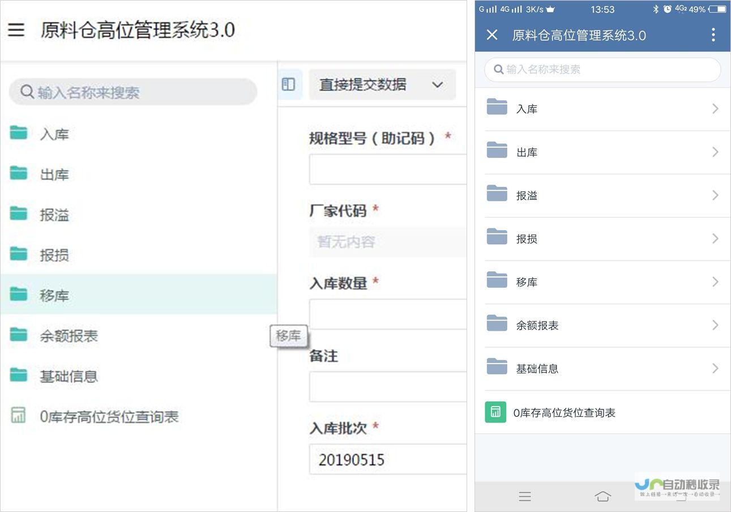The image size is (731, 512).
Task: Click the mobile 出库 folder icon
Action: tap(497, 150)
